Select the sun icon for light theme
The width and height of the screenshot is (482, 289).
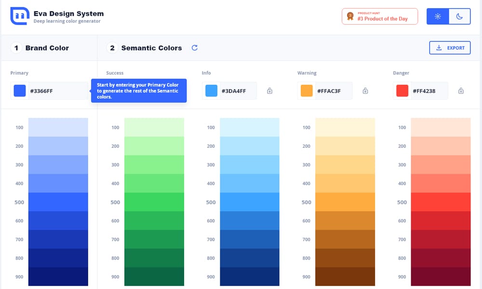click(437, 16)
